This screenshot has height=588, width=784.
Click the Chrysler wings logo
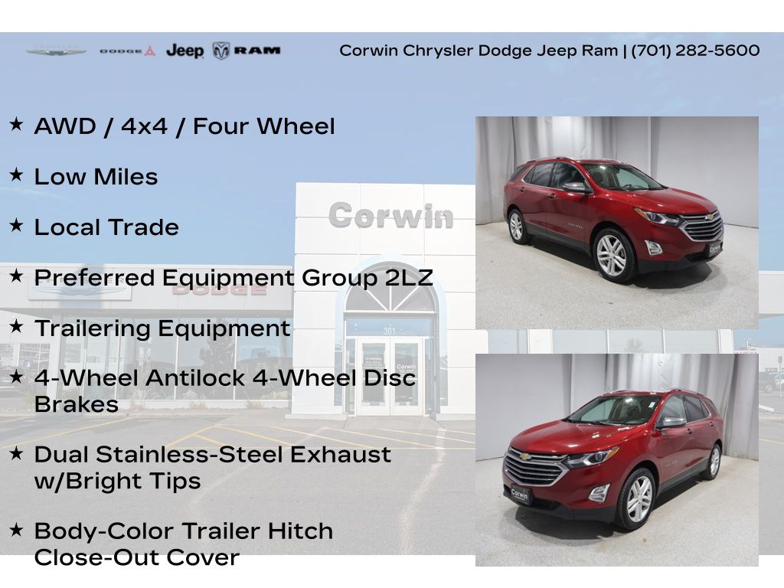56,51
